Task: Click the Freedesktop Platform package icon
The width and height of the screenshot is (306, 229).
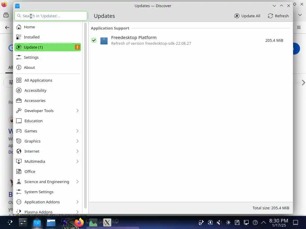Action: click(x=104, y=41)
